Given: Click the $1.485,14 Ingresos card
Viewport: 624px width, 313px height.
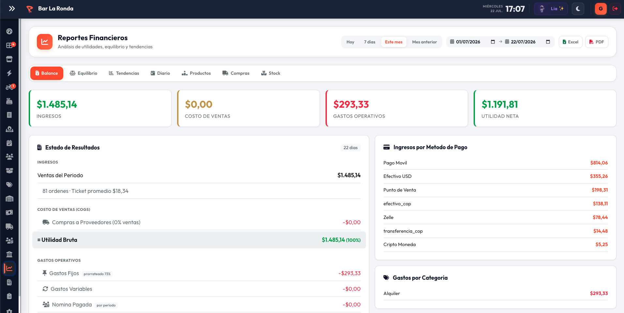Looking at the screenshot, I should pos(100,108).
